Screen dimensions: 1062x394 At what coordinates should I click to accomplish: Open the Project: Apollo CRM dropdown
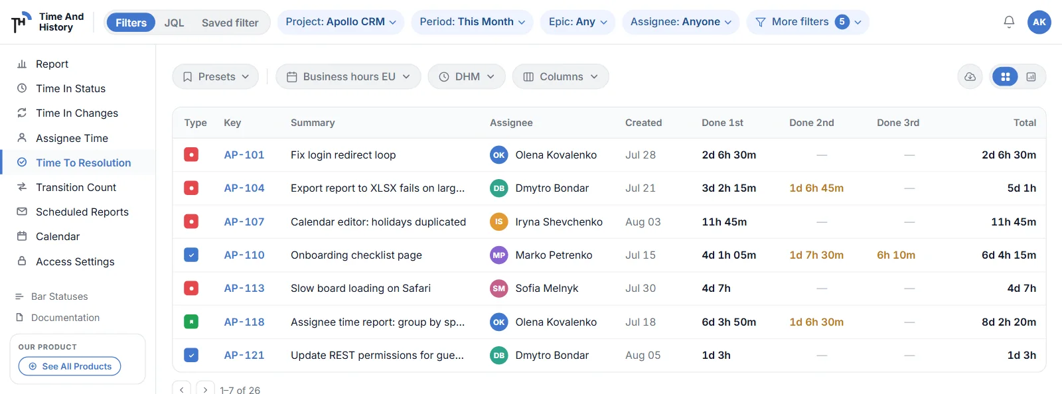(341, 22)
